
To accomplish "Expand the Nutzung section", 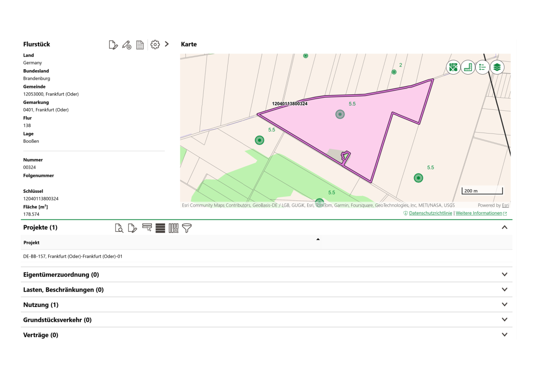I will click(504, 304).
